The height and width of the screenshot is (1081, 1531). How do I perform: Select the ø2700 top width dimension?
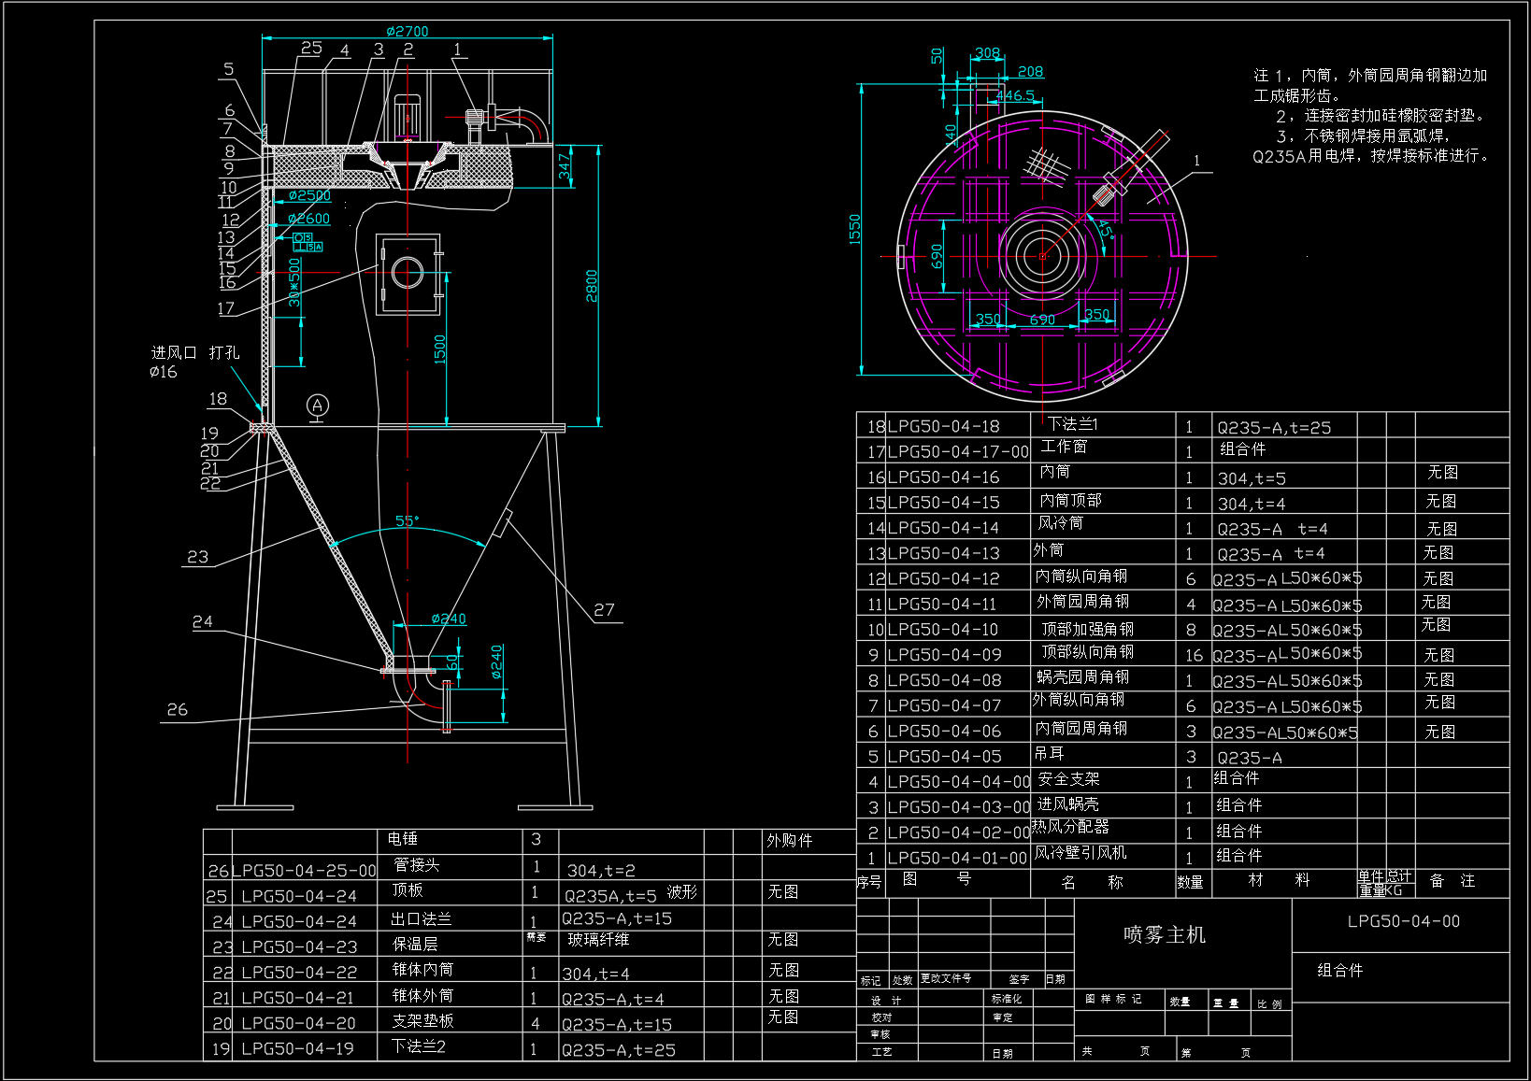tap(408, 32)
